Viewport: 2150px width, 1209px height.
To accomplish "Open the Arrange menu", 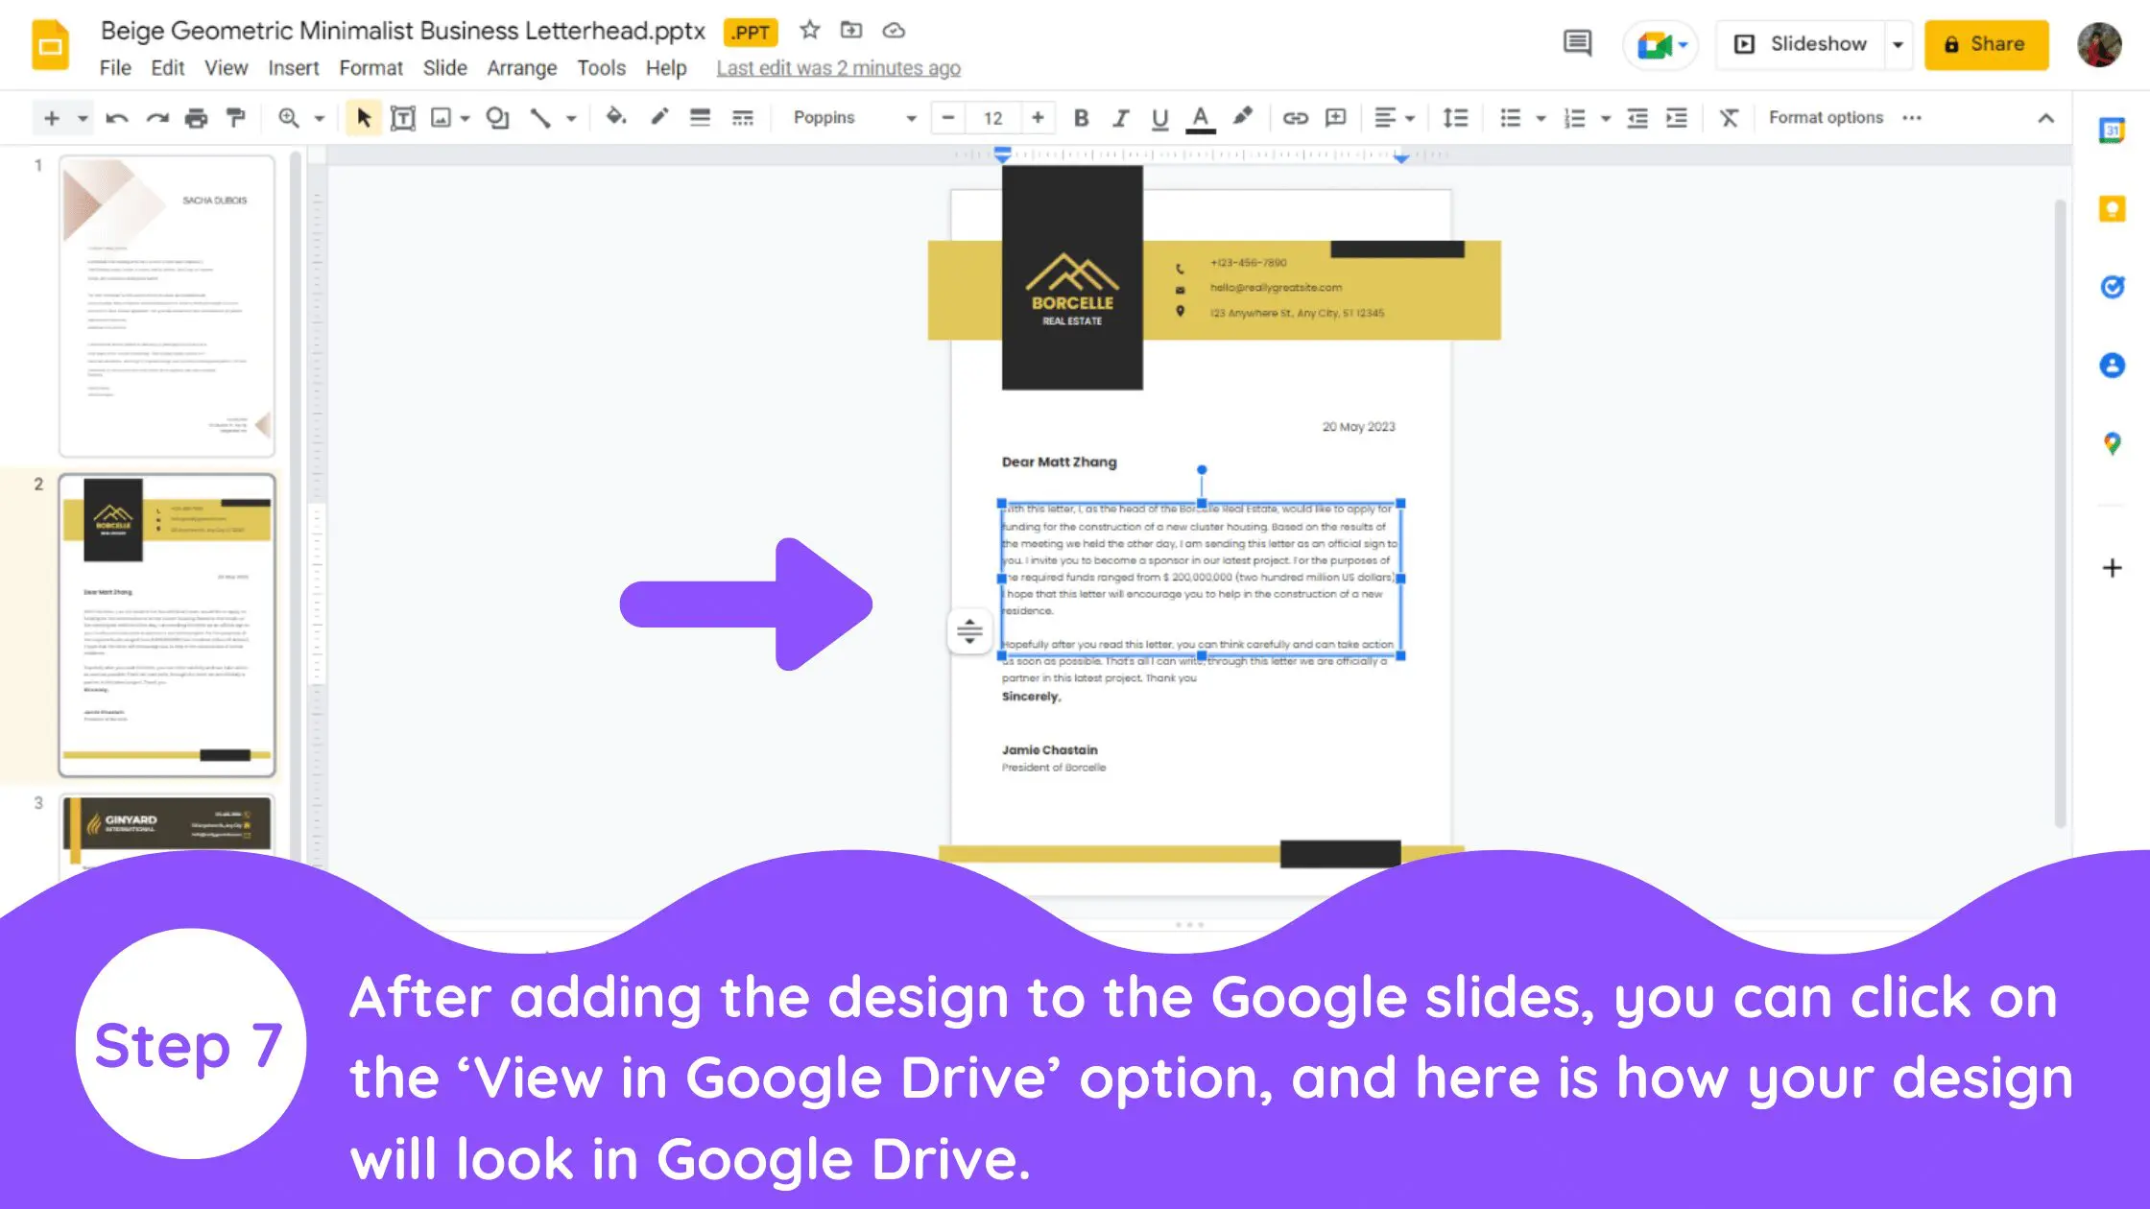I will 521,68.
